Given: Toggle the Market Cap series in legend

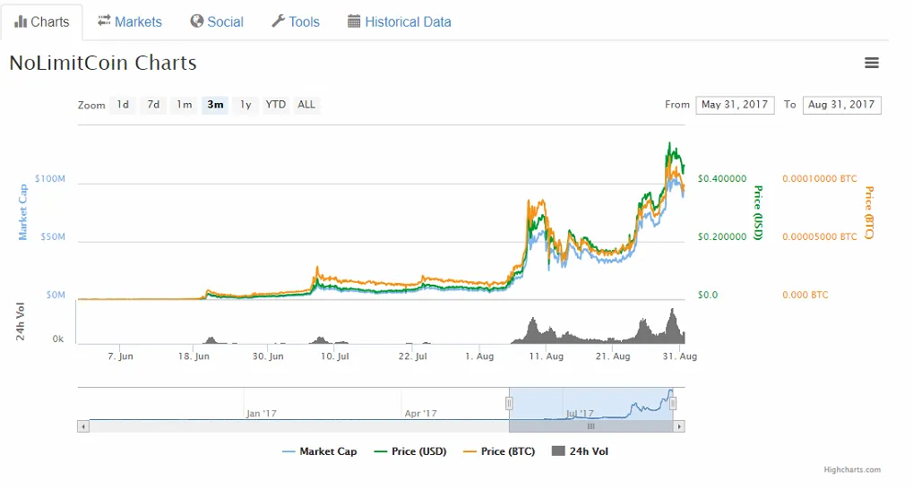Looking at the screenshot, I should coord(319,451).
